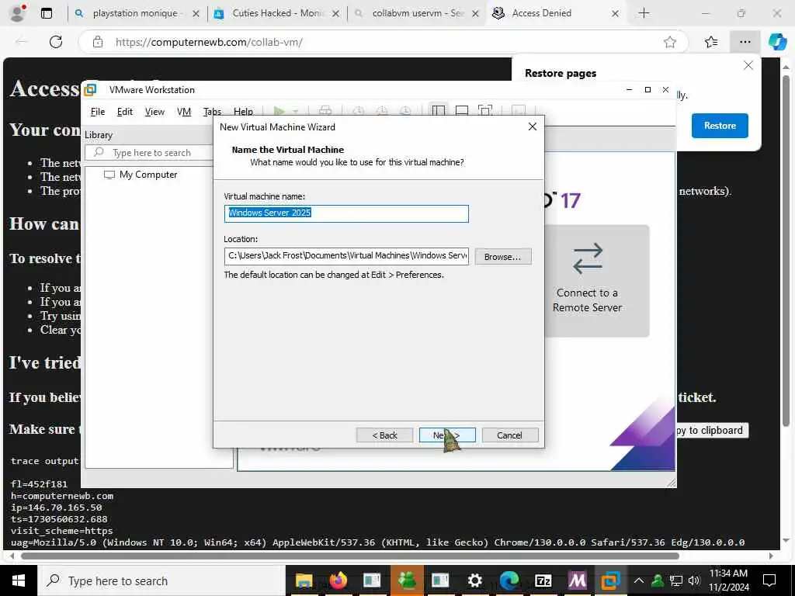Screen dimensions: 795x596
Task: Click the wizard Back button
Action: 385,435
